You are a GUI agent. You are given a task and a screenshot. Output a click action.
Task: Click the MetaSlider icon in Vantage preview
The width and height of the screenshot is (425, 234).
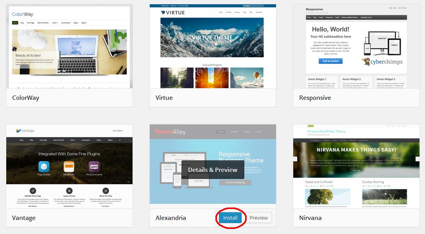(x=69, y=167)
